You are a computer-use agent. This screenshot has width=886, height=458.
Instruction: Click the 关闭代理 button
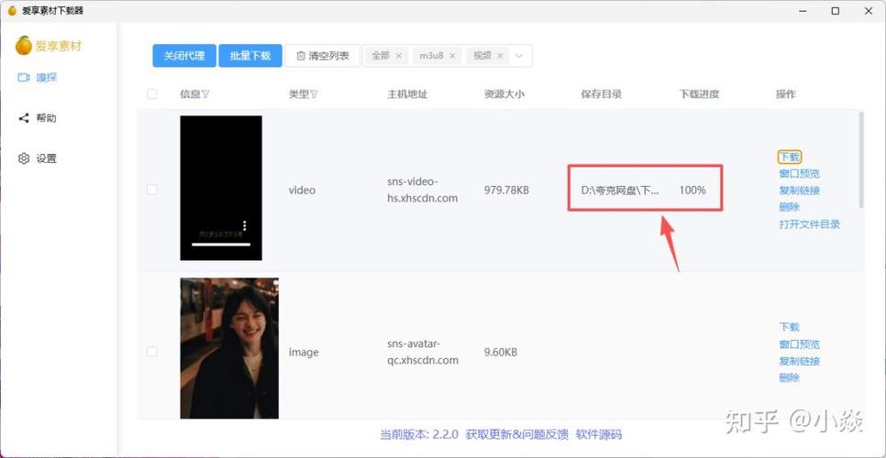(x=184, y=56)
